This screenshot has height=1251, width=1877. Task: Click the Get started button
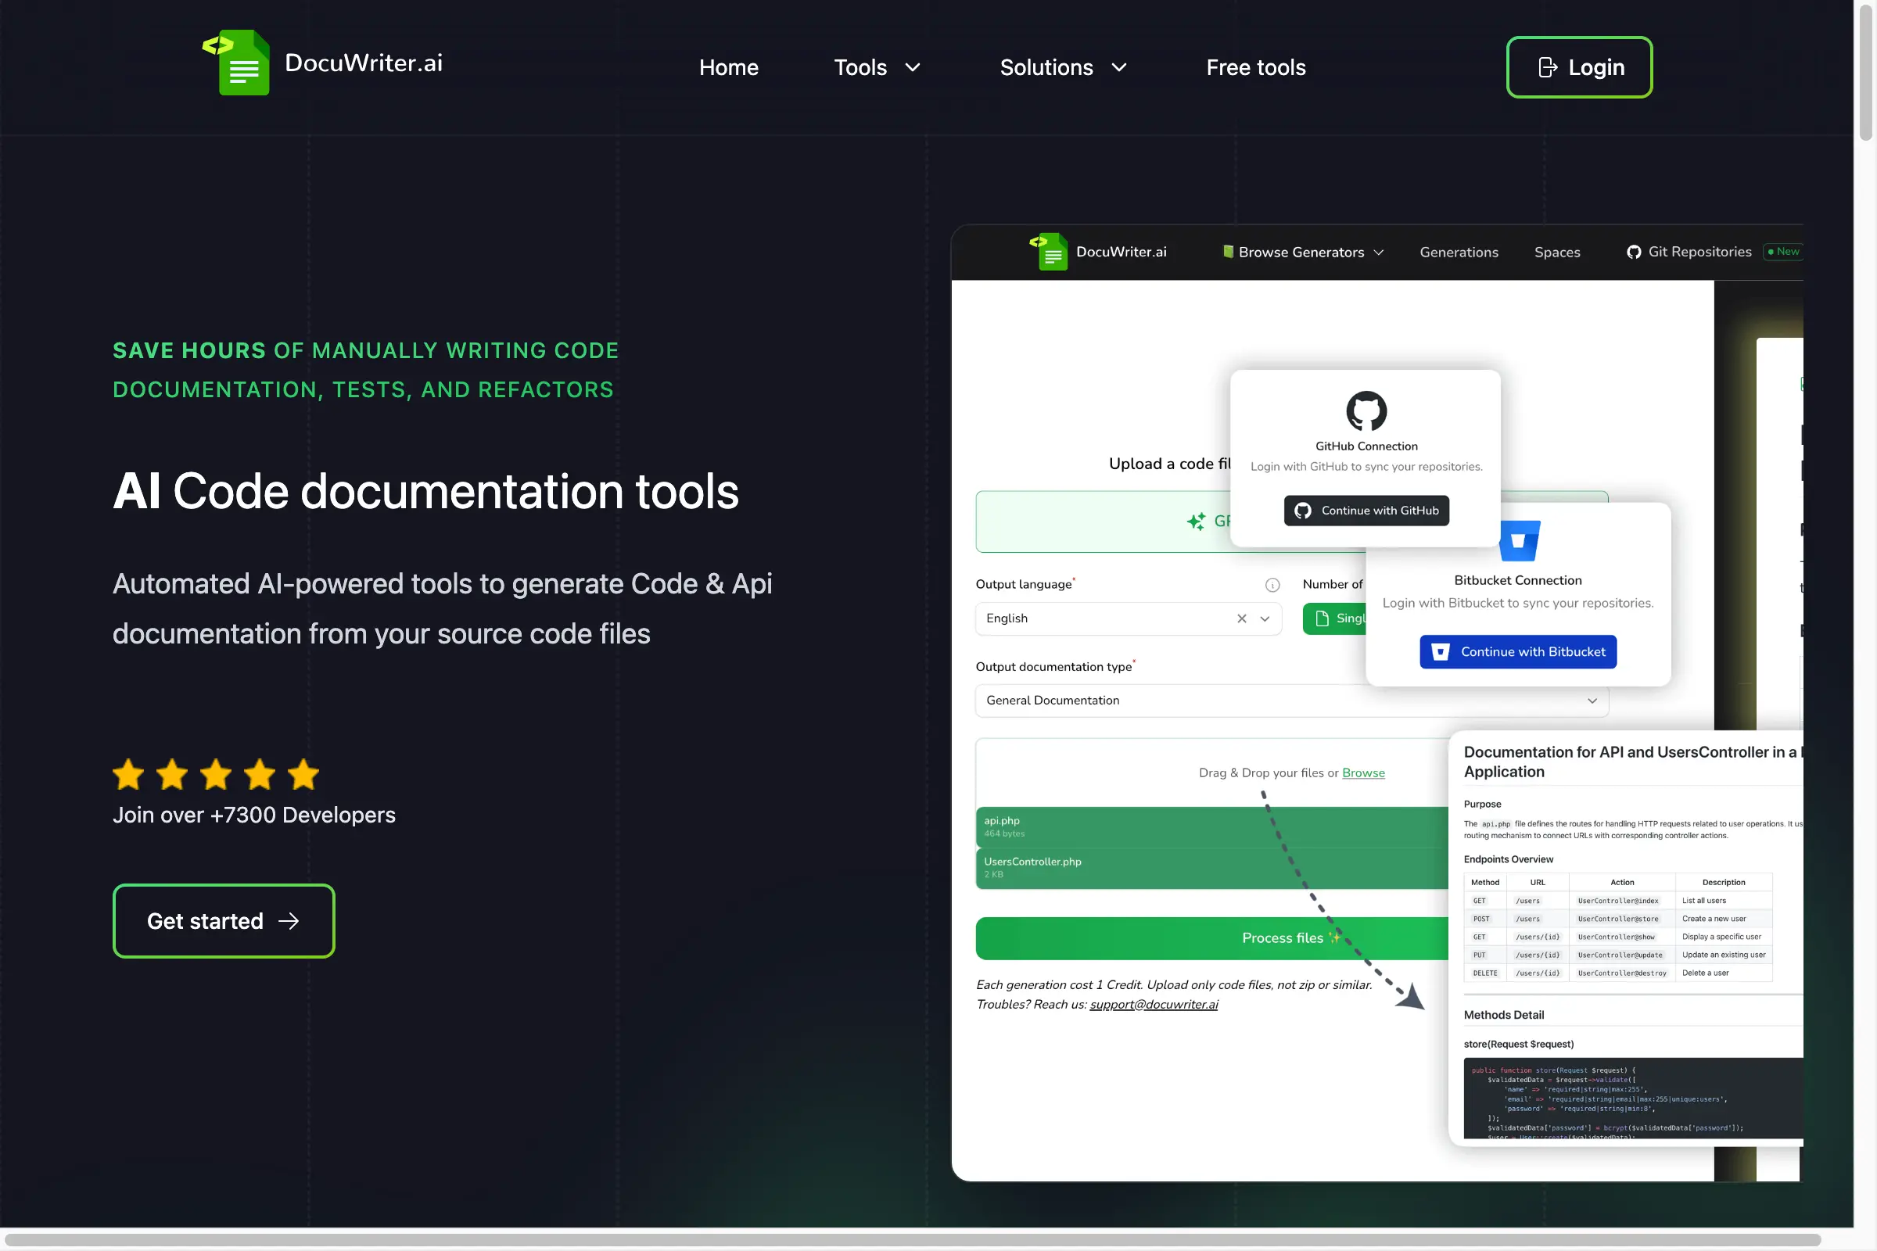pyautogui.click(x=224, y=921)
